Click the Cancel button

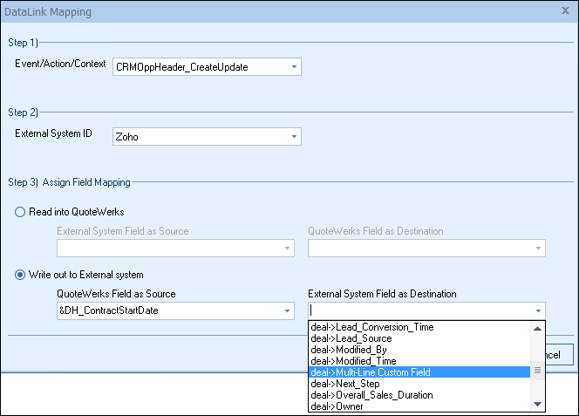click(x=559, y=354)
